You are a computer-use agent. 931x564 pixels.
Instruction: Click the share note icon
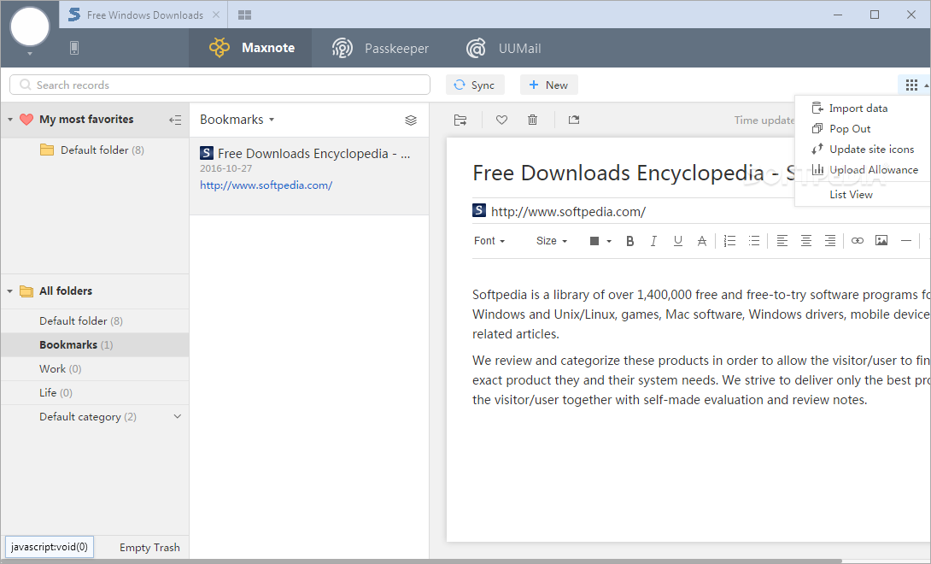pos(574,120)
